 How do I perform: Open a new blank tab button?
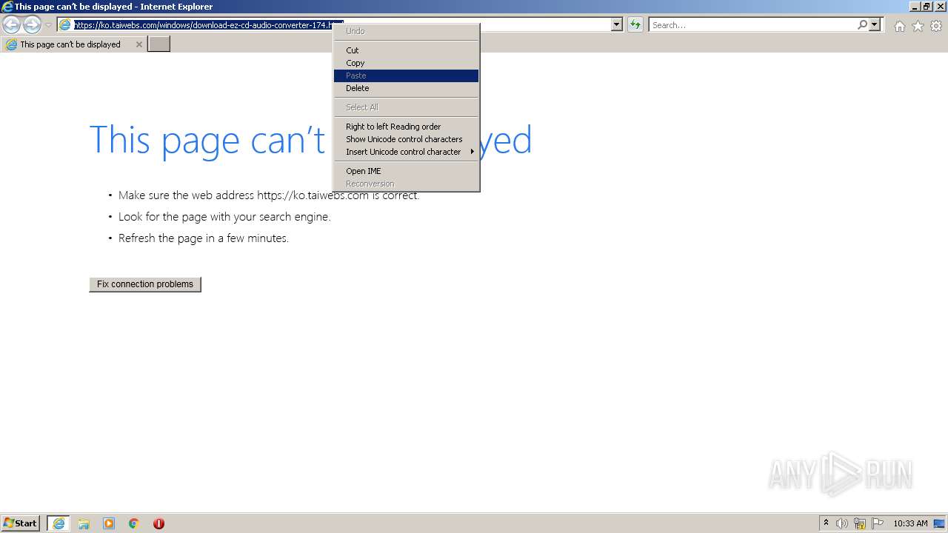(x=159, y=44)
